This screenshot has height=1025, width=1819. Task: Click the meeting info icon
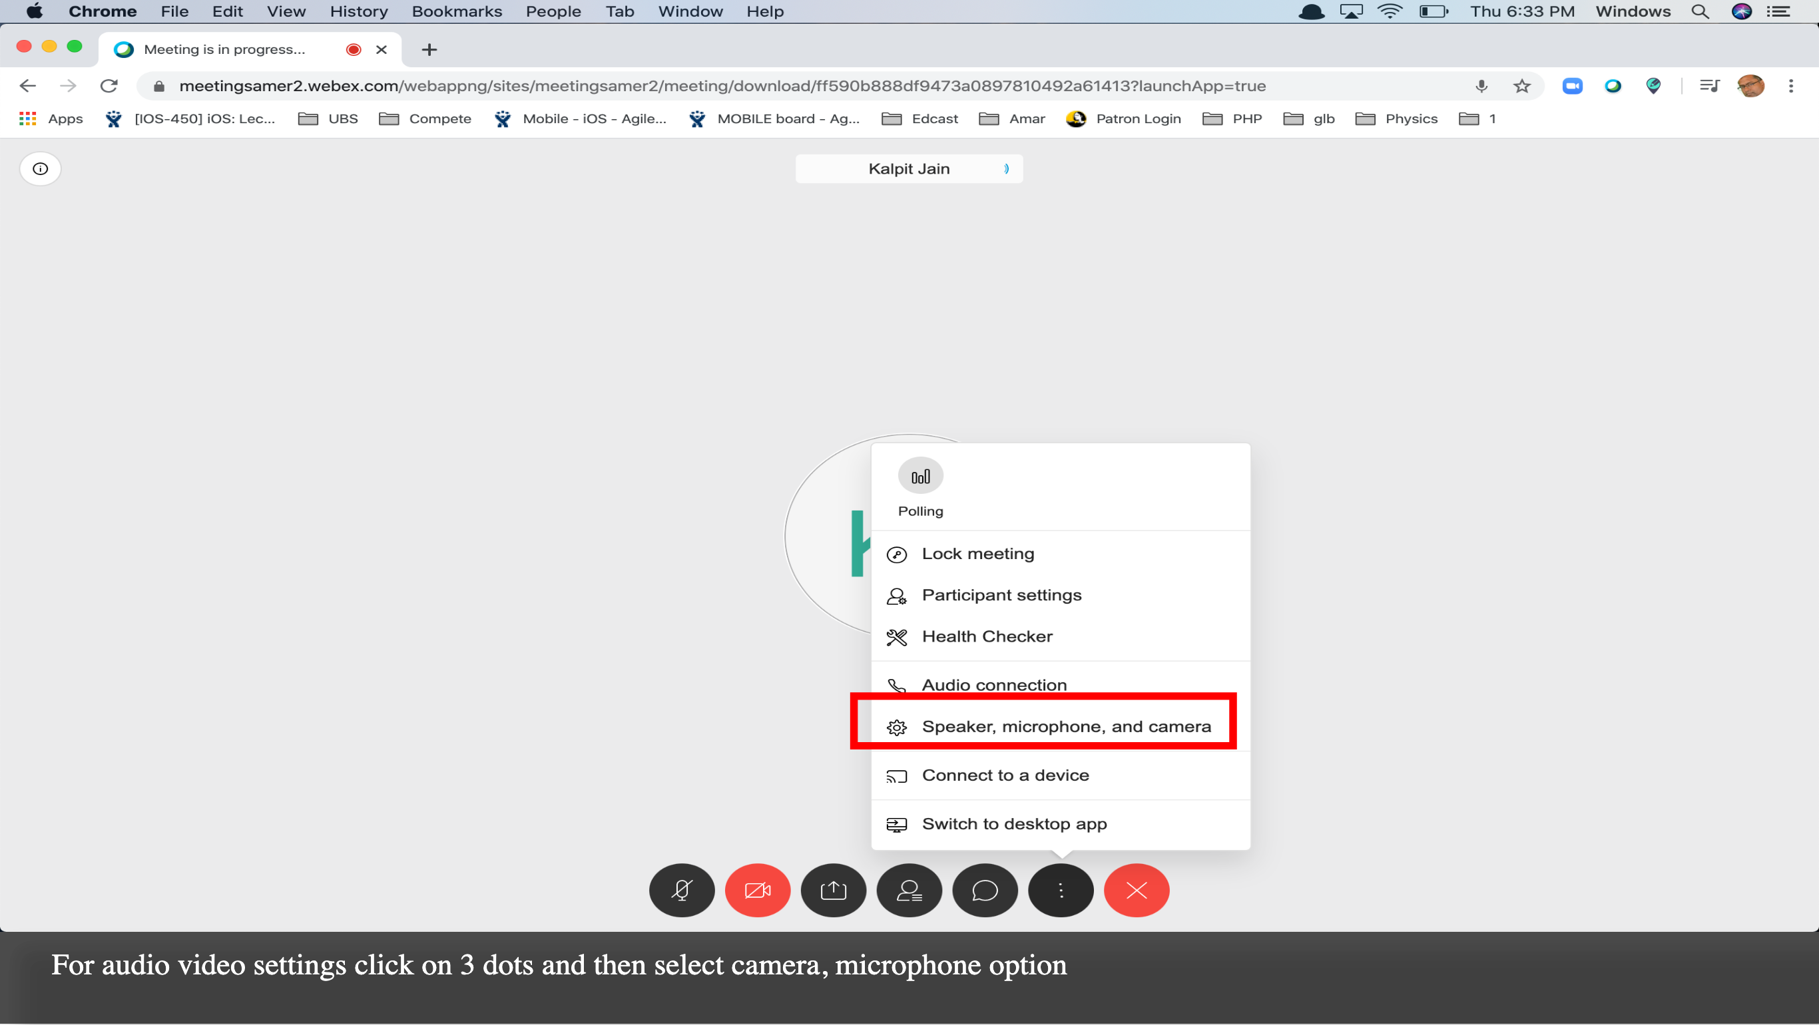[x=39, y=168]
